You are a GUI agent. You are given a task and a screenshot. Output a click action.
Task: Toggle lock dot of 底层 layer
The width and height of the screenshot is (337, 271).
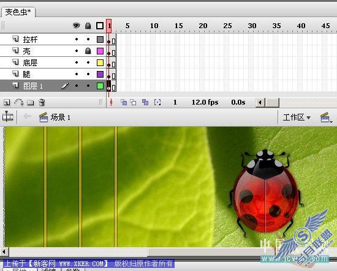(x=88, y=62)
